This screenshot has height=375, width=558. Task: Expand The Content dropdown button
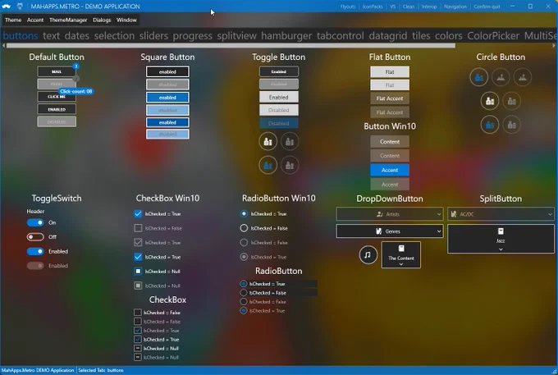[401, 254]
